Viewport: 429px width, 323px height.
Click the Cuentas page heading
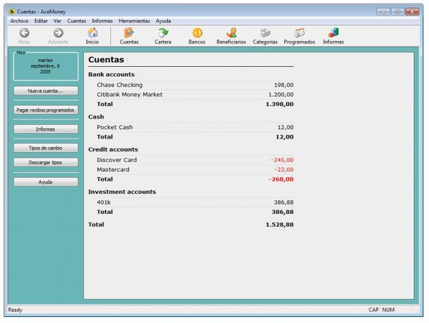click(x=106, y=60)
